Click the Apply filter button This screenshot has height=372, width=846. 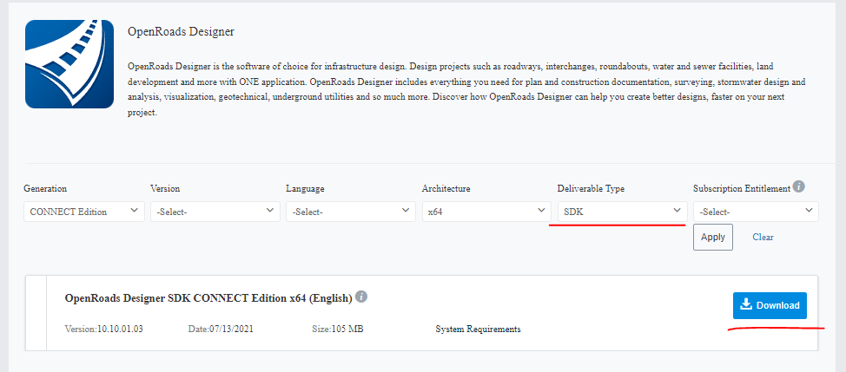(x=713, y=238)
